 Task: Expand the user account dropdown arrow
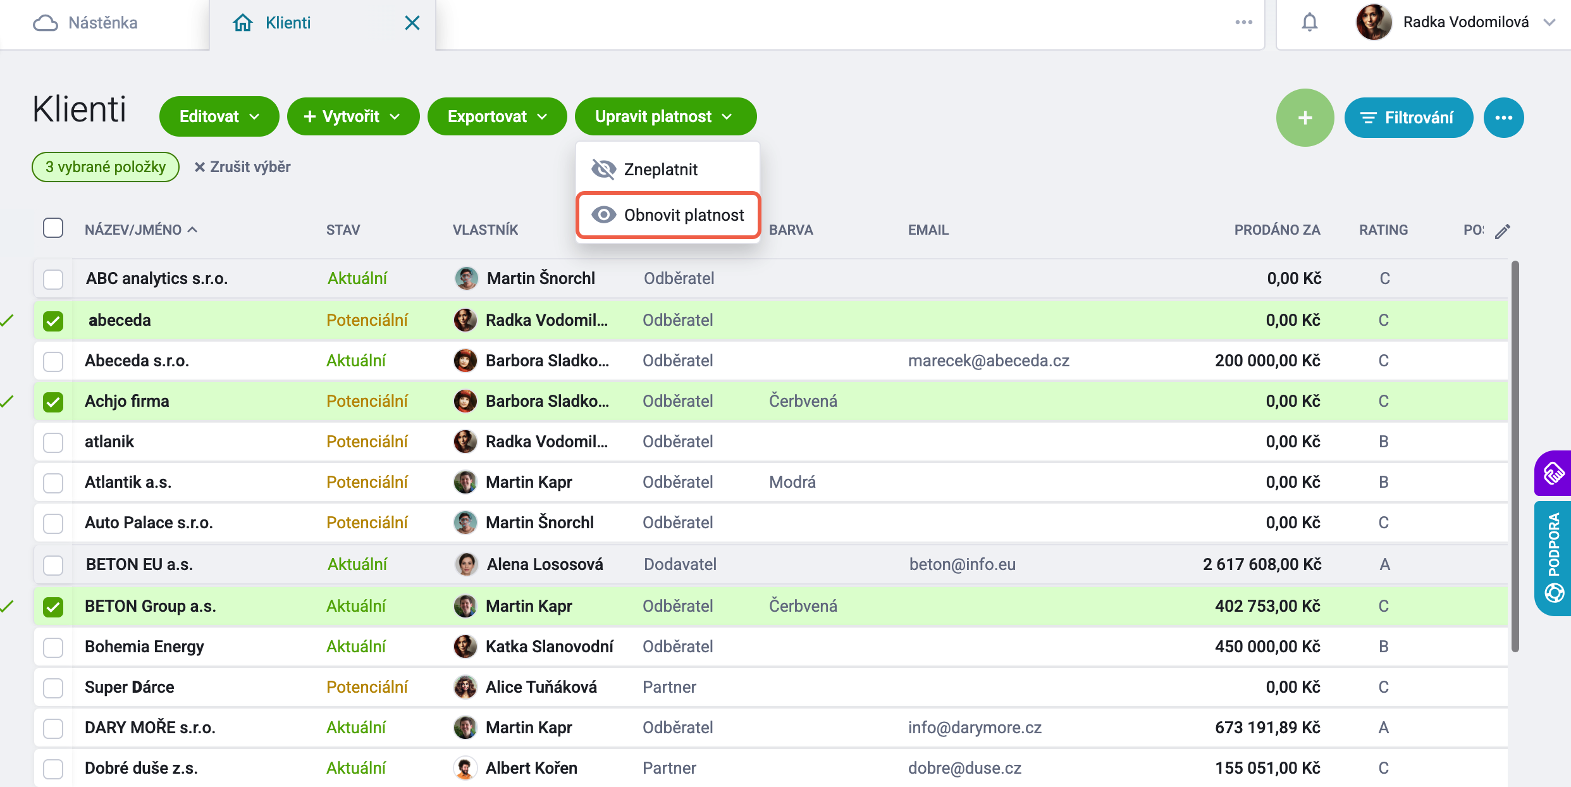coord(1549,23)
